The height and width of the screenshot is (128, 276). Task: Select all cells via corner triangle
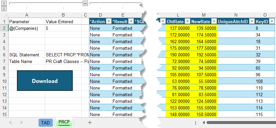coord(4,15)
